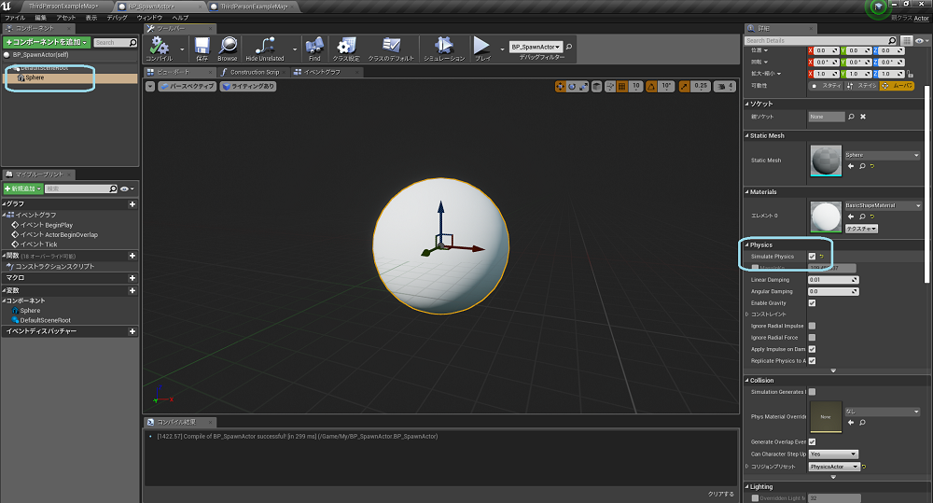The width and height of the screenshot is (933, 503).
Task: Toggle surface snapping icon in viewport
Action: tap(610, 86)
